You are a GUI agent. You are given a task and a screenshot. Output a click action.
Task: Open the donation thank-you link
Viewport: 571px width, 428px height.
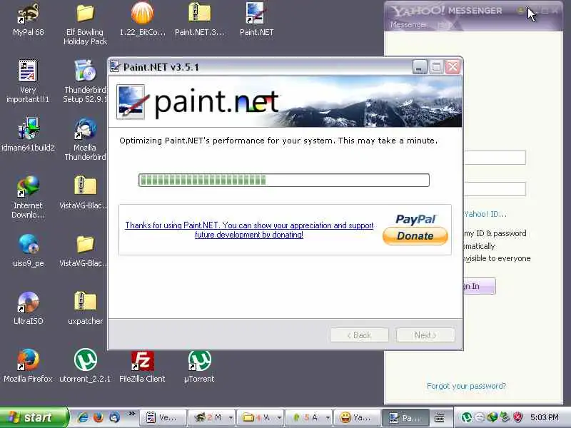249,230
